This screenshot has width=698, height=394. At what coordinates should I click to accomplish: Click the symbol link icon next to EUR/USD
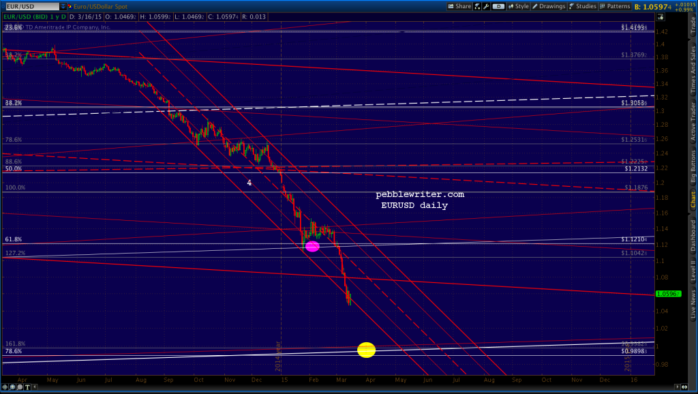[x=71, y=5]
